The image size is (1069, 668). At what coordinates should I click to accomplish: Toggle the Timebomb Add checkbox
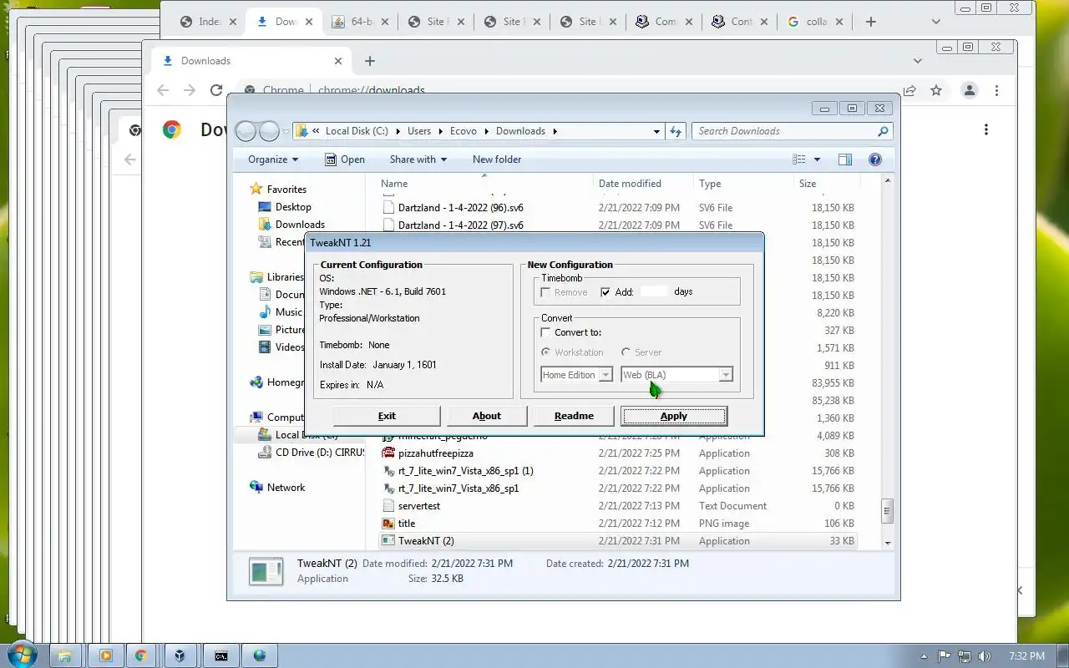pyautogui.click(x=605, y=292)
